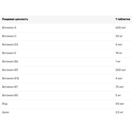Click the '1 таблетка' column header

pyautogui.click(x=123, y=19)
